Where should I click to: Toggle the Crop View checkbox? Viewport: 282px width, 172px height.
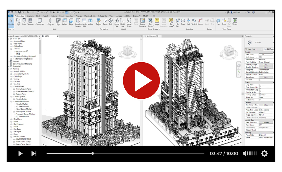click(x=260, y=85)
